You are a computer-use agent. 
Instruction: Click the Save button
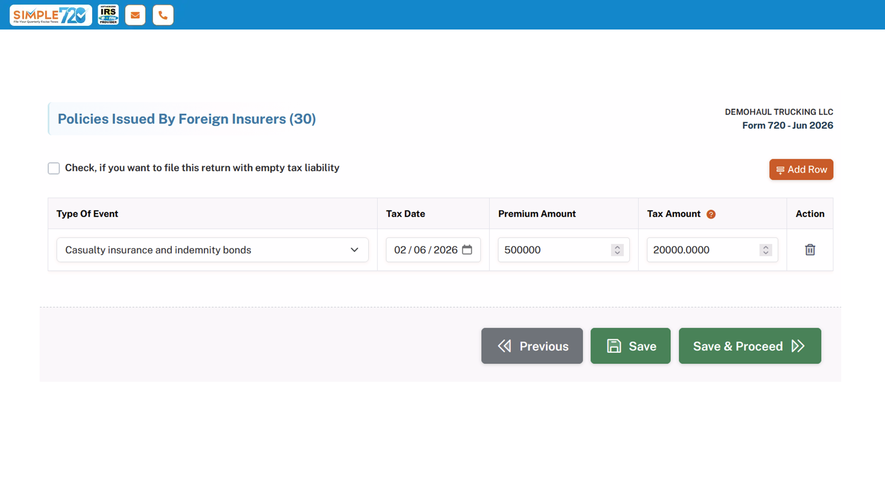tap(631, 346)
